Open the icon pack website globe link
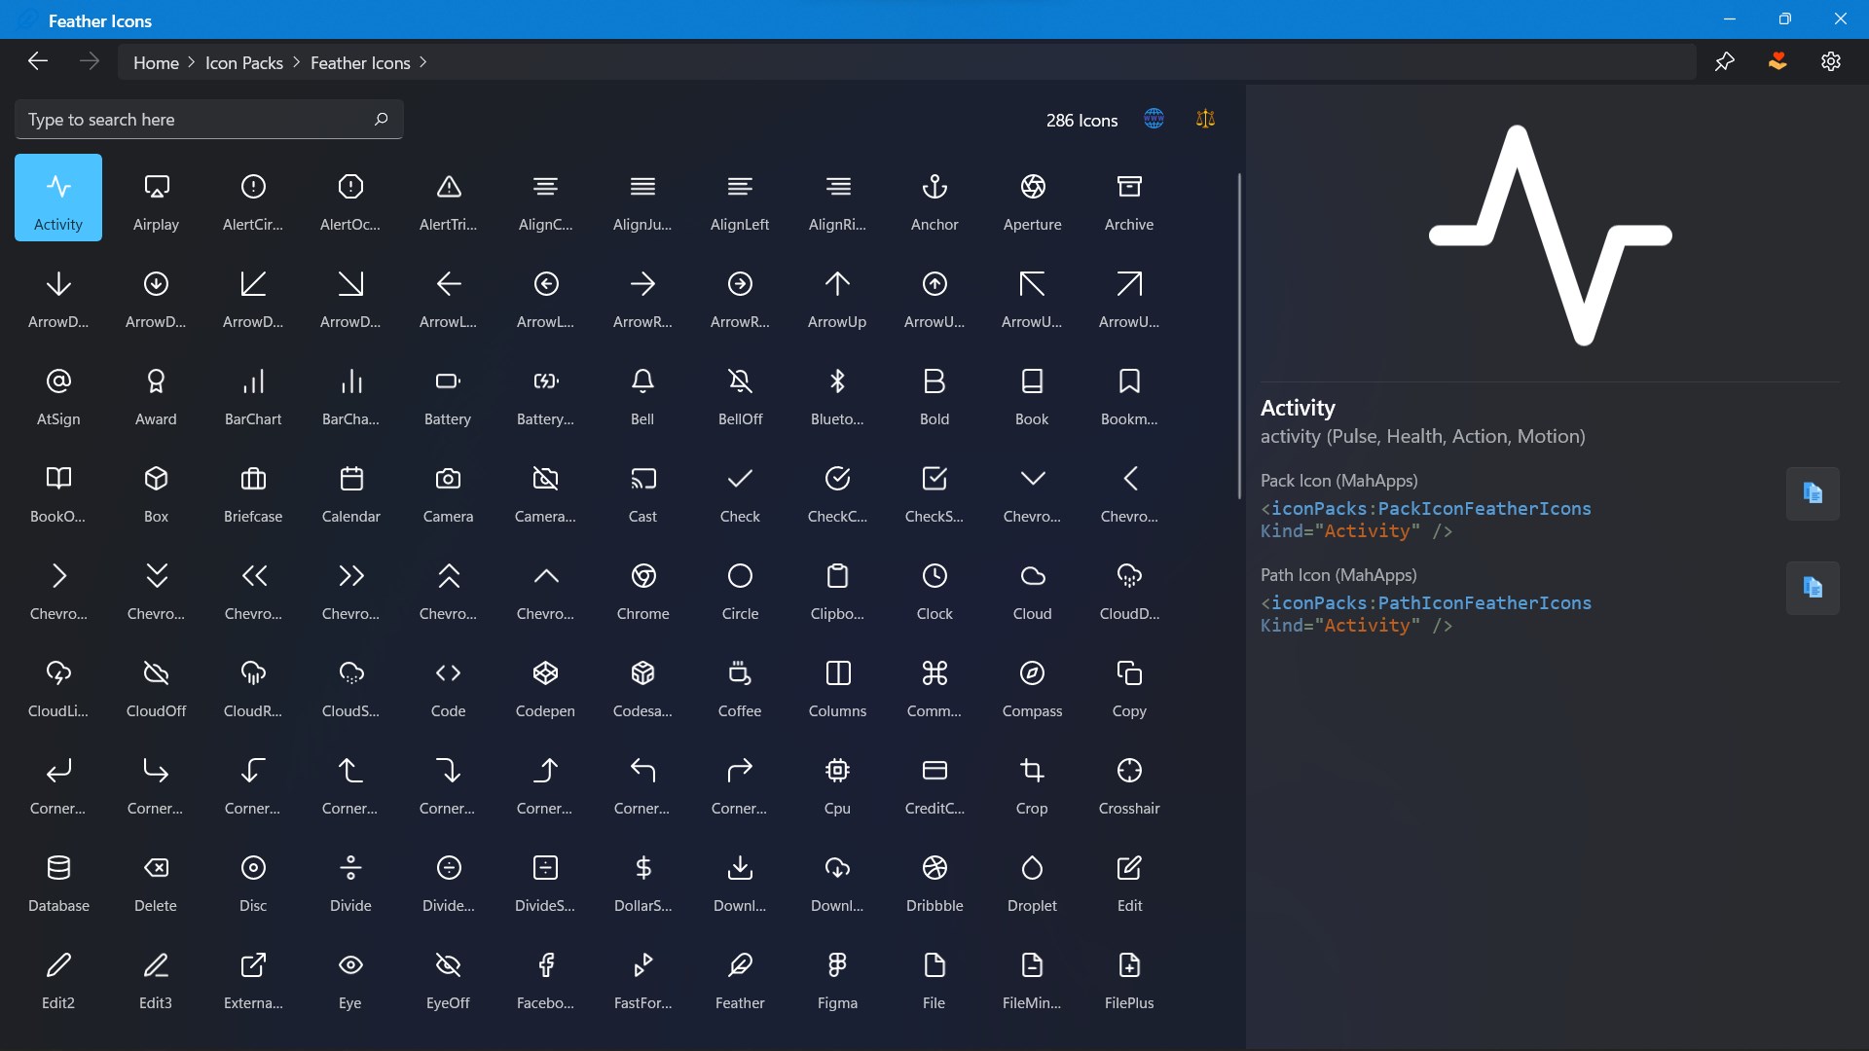The image size is (1869, 1051). pos(1154,119)
